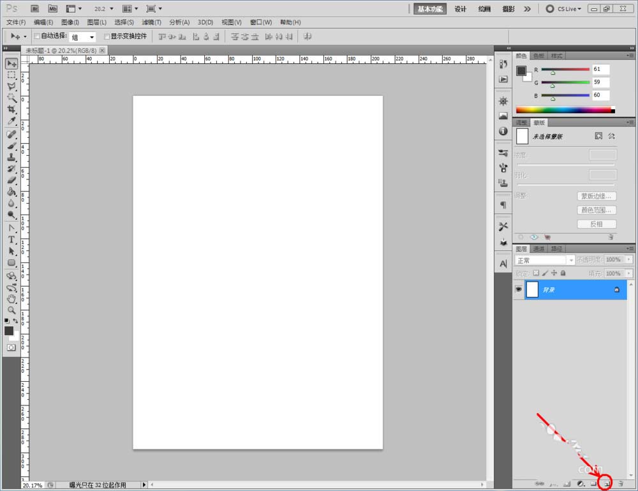Hide the 背景 layer with eye icon
638x491 pixels.
pyautogui.click(x=518, y=289)
